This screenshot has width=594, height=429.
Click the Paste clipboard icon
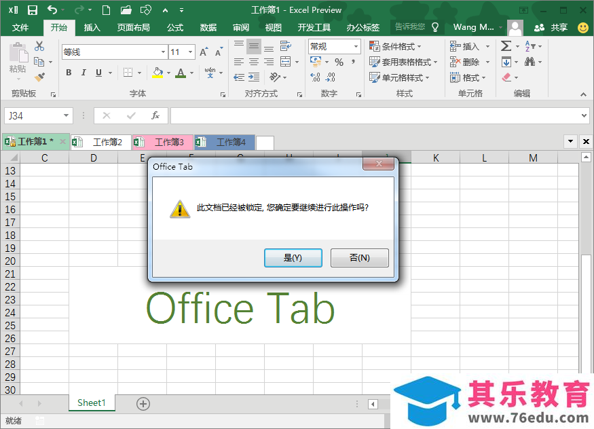coord(18,53)
